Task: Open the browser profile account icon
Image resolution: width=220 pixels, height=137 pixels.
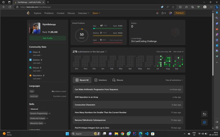Action: click(x=205, y=7)
